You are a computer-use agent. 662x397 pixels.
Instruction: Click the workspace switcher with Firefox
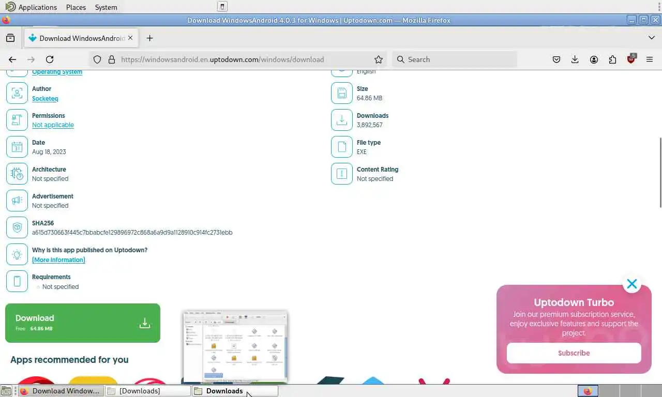588,391
